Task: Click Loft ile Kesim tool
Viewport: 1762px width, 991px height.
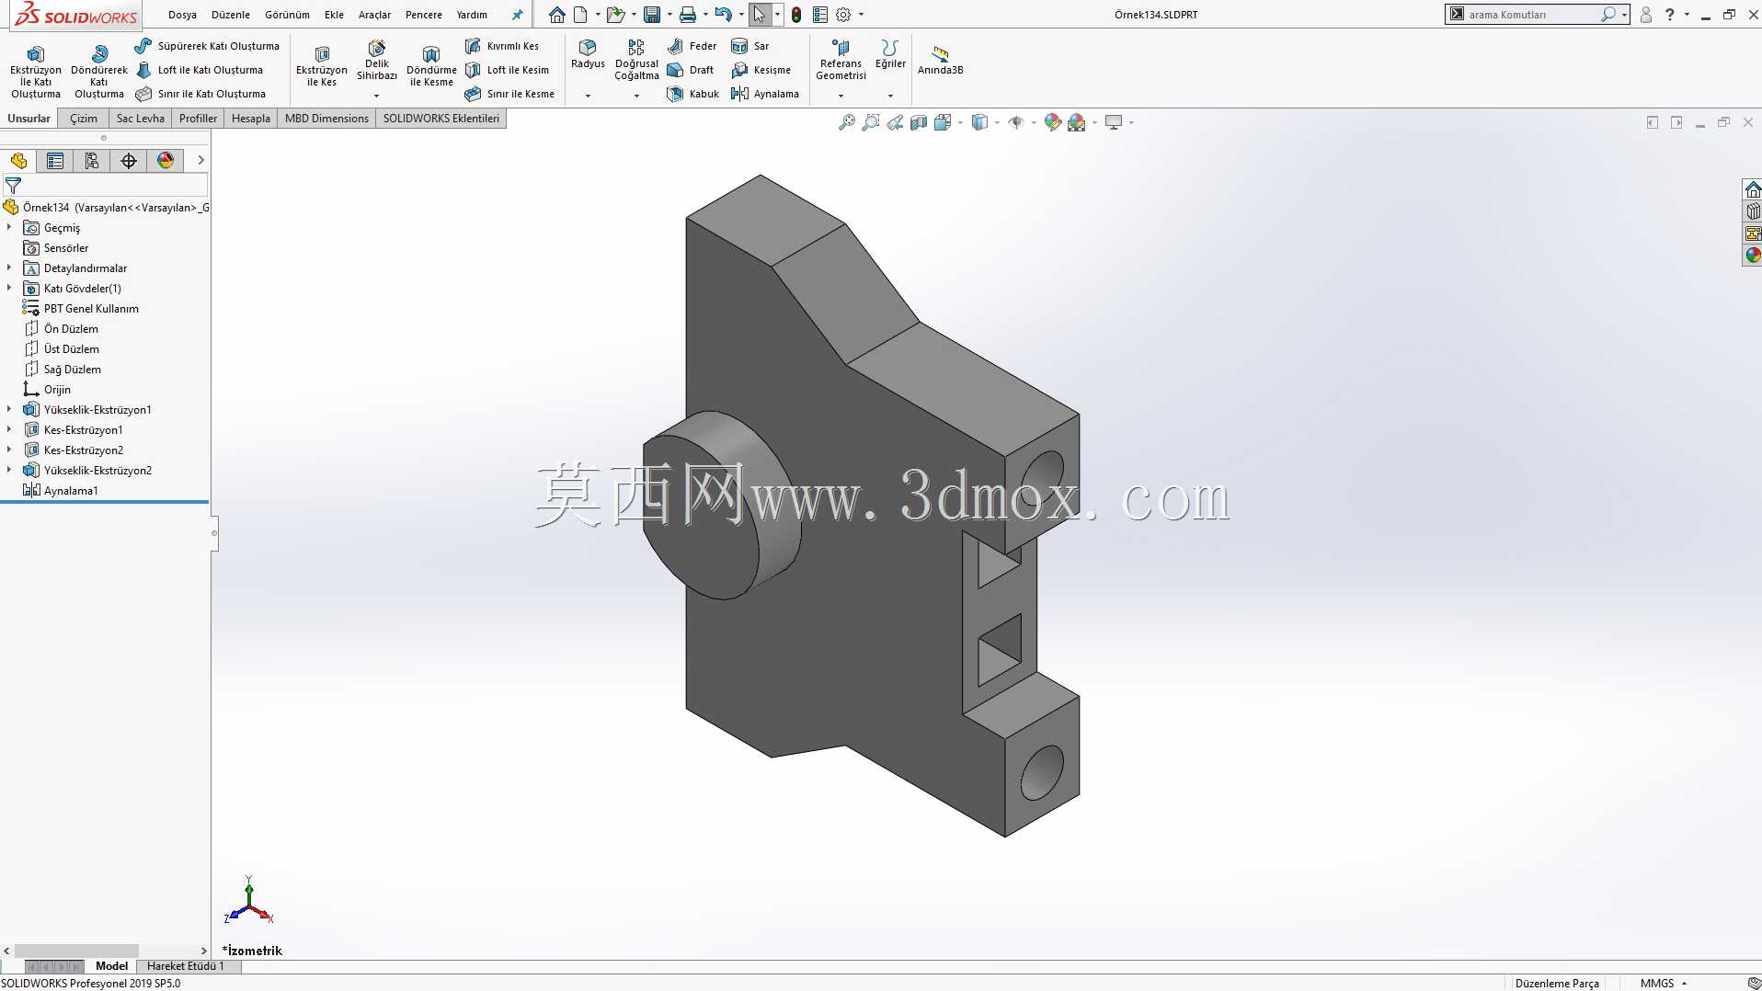Action: [x=507, y=70]
